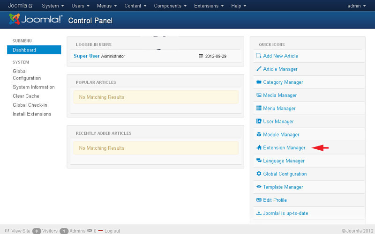375x234 pixels.
Task: Click the date 2012-09-29
Action: click(x=216, y=56)
